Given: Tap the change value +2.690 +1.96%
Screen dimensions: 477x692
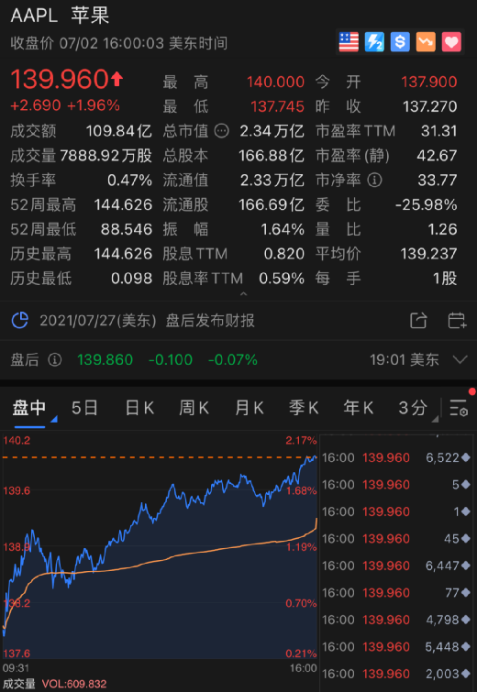Looking at the screenshot, I should (65, 105).
